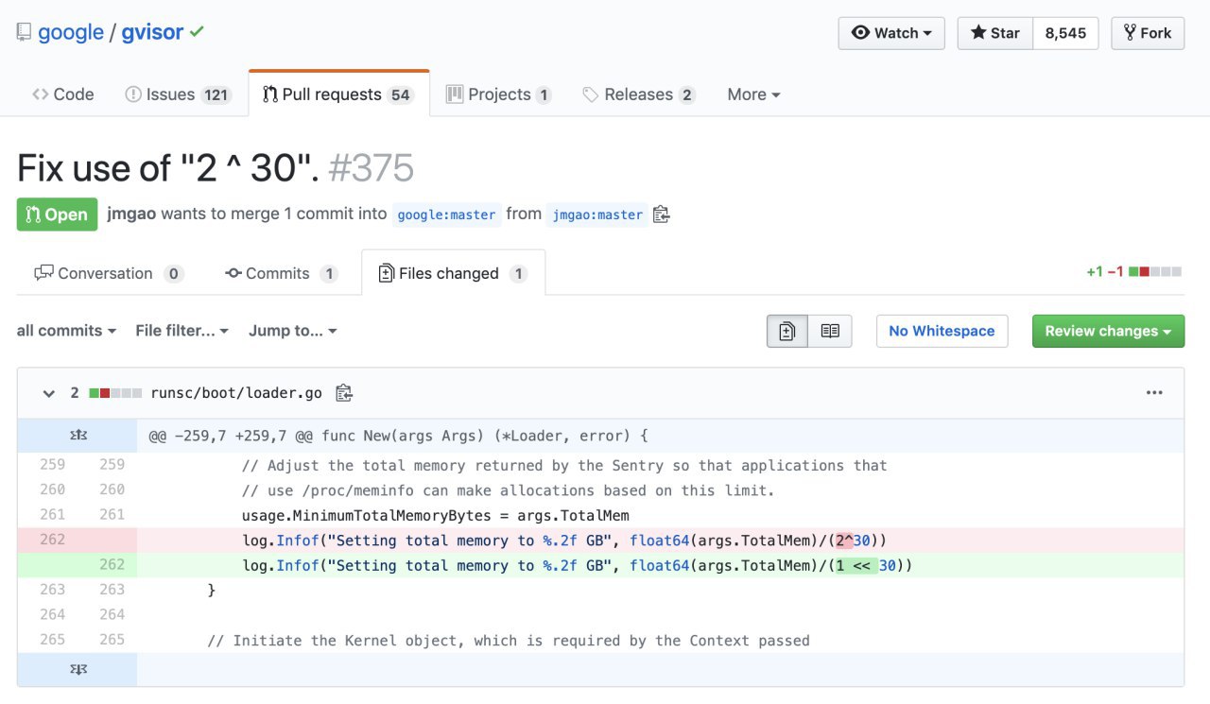Open the Pull requests tab
The width and height of the screenshot is (1210, 704).
coord(338,94)
